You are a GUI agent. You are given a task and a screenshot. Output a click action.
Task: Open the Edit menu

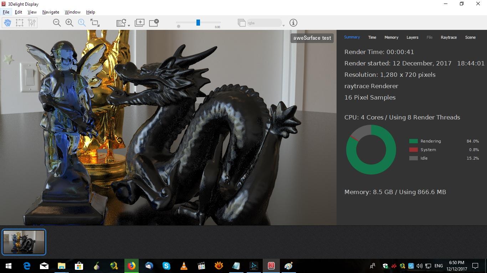(x=19, y=12)
